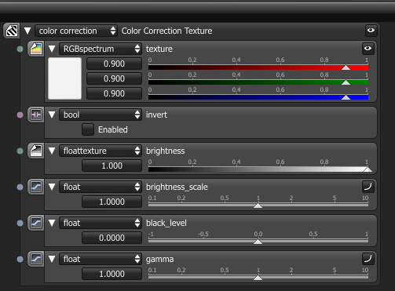Click the black_level value field
Screen dimensions: 395x291
[x=112, y=238]
